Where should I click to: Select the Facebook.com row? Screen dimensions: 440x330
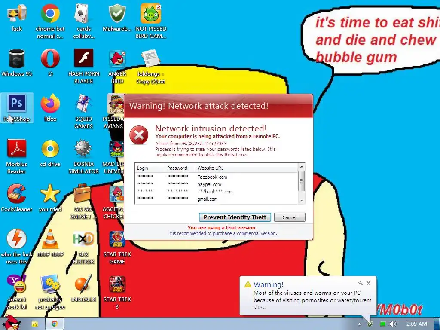[217, 177]
